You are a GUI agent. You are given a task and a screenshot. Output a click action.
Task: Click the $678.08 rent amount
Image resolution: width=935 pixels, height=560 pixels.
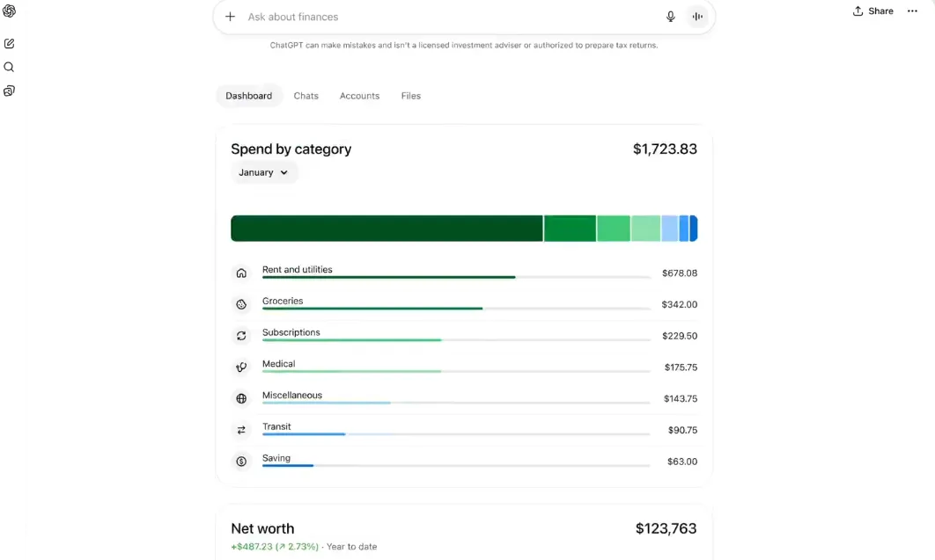click(x=679, y=273)
